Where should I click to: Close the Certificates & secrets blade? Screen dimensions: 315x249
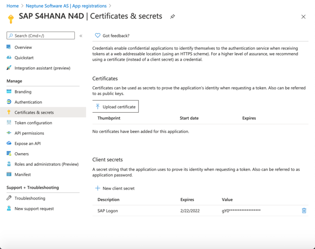(x=303, y=17)
